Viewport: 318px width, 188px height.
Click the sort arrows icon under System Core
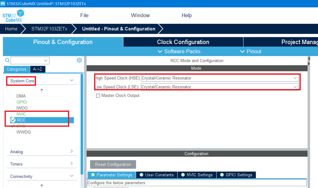tap(42, 90)
